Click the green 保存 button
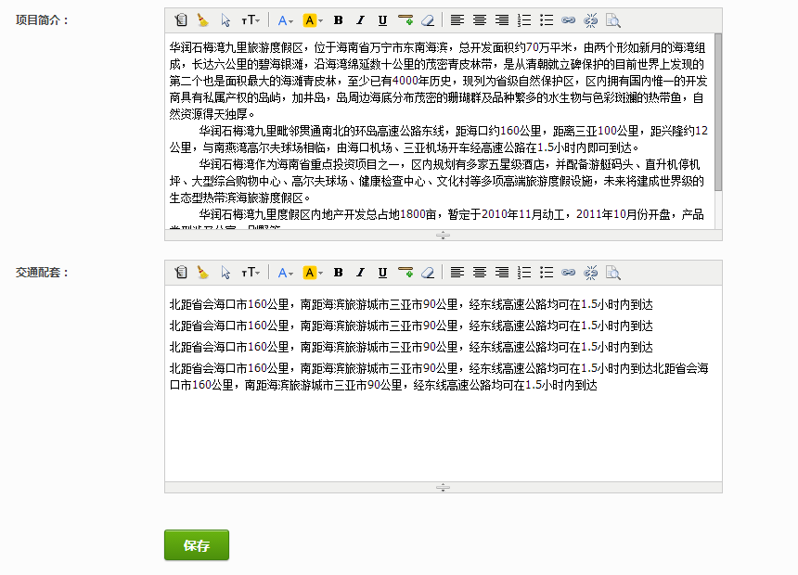Screen dimensions: 798x575 (x=196, y=545)
